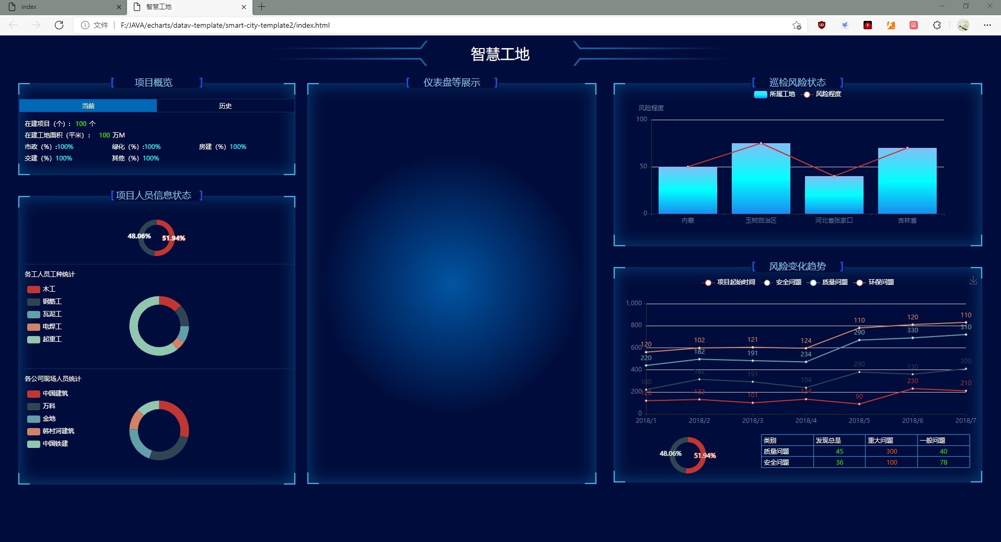Toggle the 韩村河建筑 legend entry

click(51, 431)
